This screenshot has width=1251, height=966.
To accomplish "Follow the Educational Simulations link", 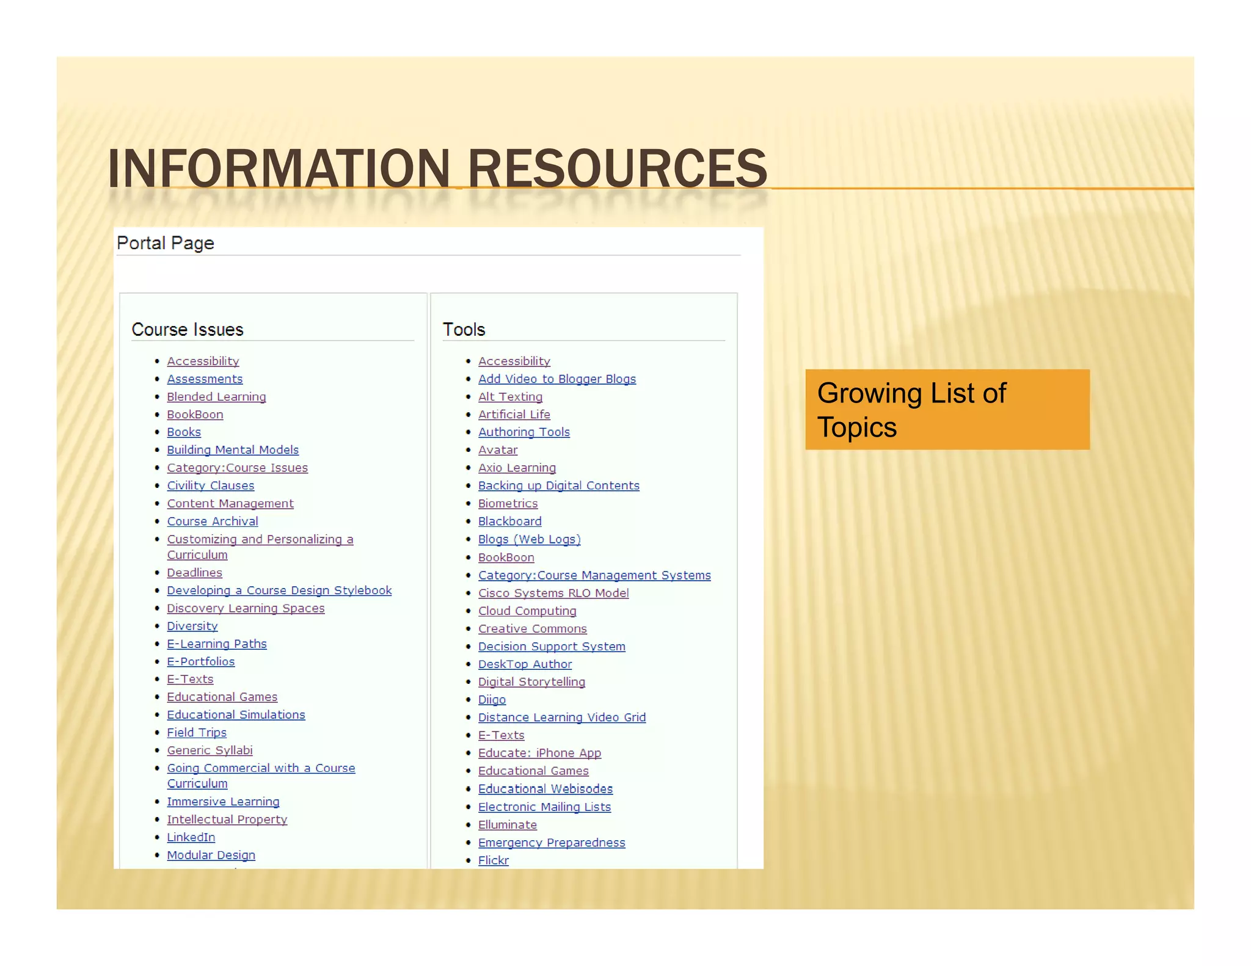I will [x=236, y=714].
